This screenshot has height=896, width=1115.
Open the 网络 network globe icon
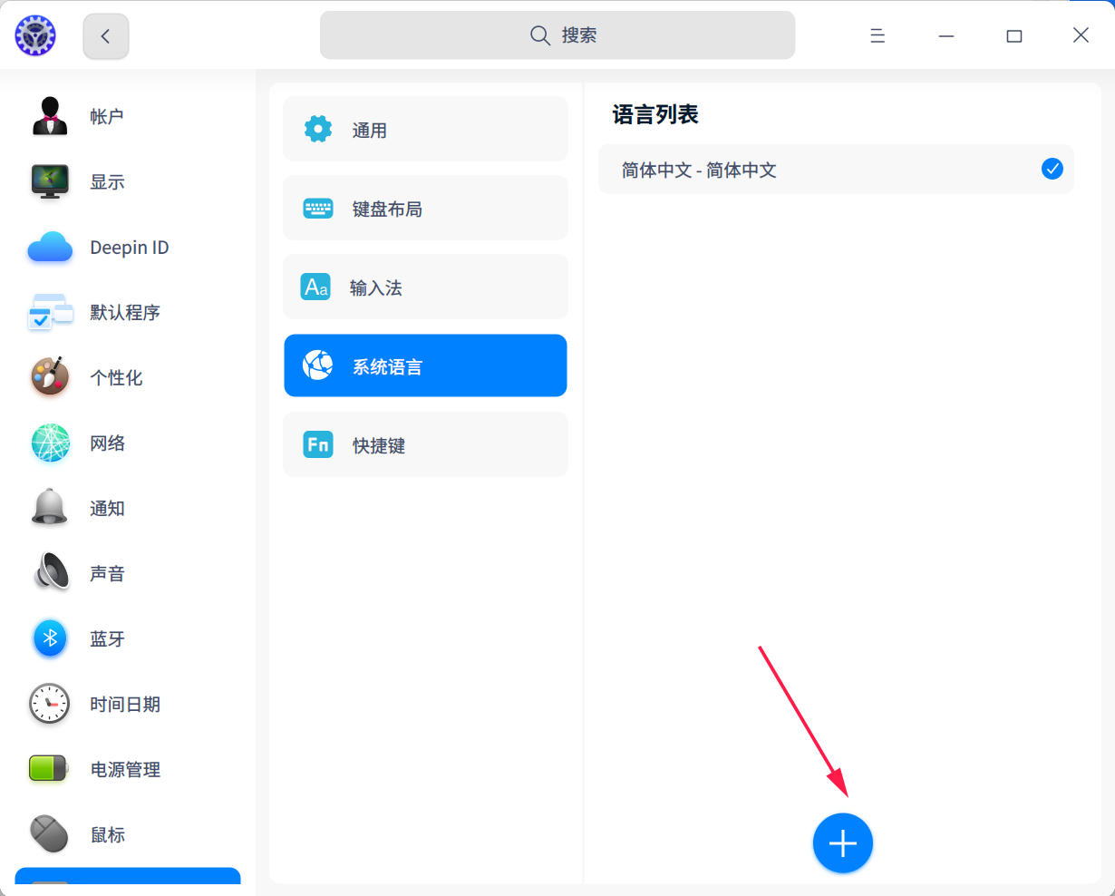[50, 443]
